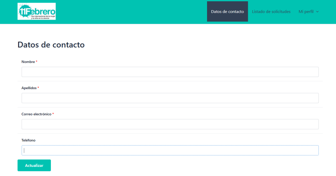Click into the Apellidos text box
Image resolution: width=336 pixels, height=176 pixels.
pos(170,98)
